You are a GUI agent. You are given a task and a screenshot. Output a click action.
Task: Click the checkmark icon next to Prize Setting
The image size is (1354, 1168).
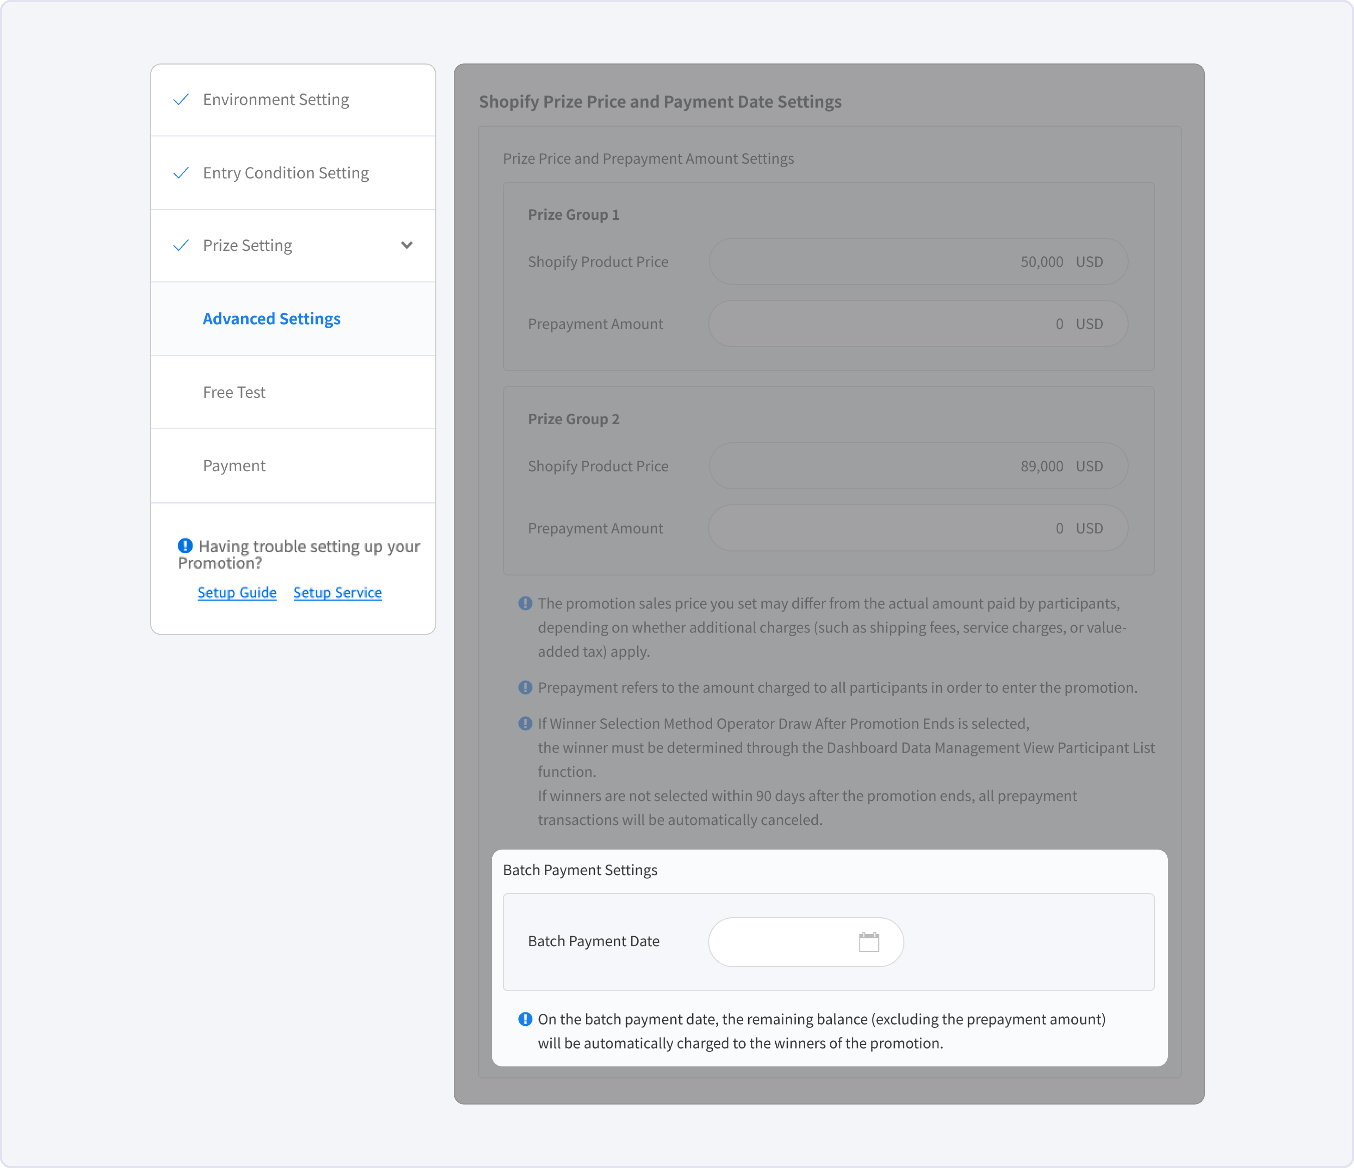[181, 245]
